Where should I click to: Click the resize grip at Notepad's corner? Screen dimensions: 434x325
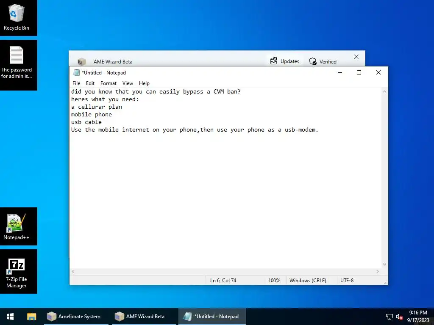[x=386, y=282]
